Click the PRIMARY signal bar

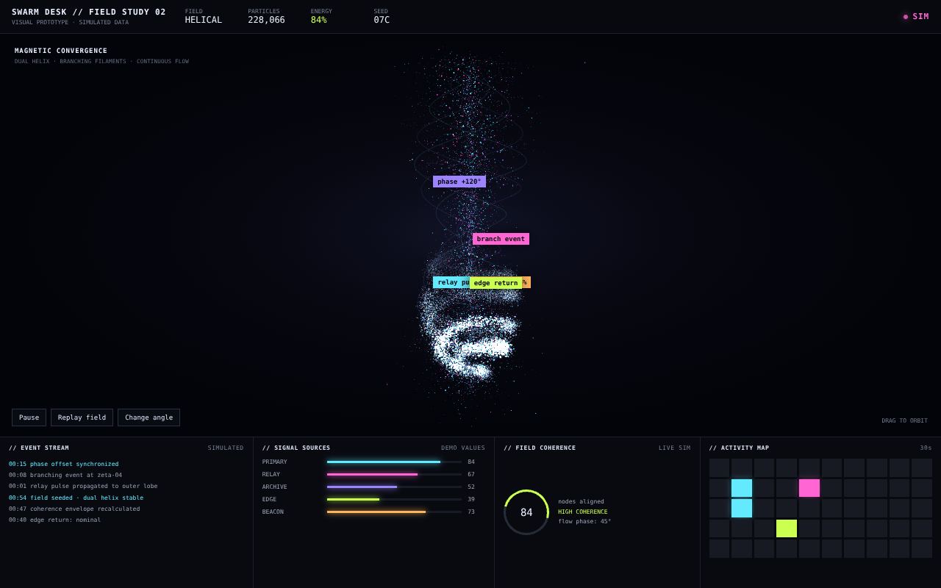(394, 462)
